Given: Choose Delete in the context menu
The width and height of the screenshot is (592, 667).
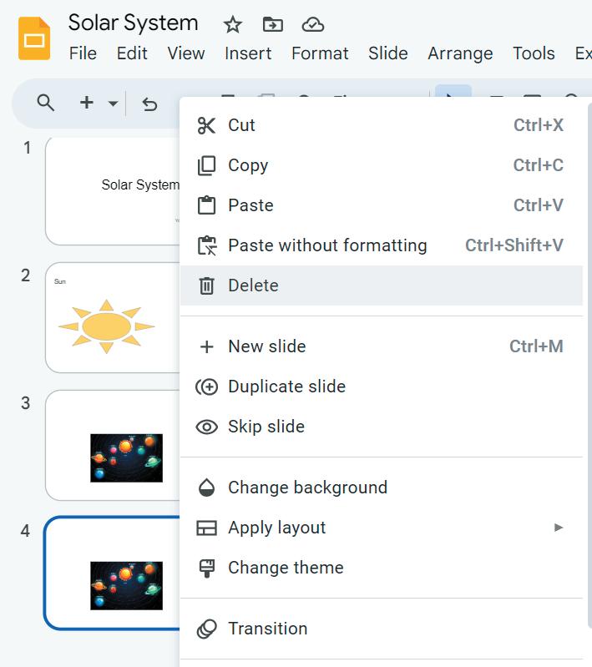Looking at the screenshot, I should coord(253,285).
